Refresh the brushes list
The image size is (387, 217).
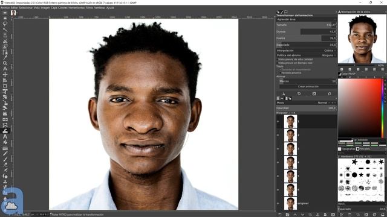pyautogui.click(x=374, y=215)
